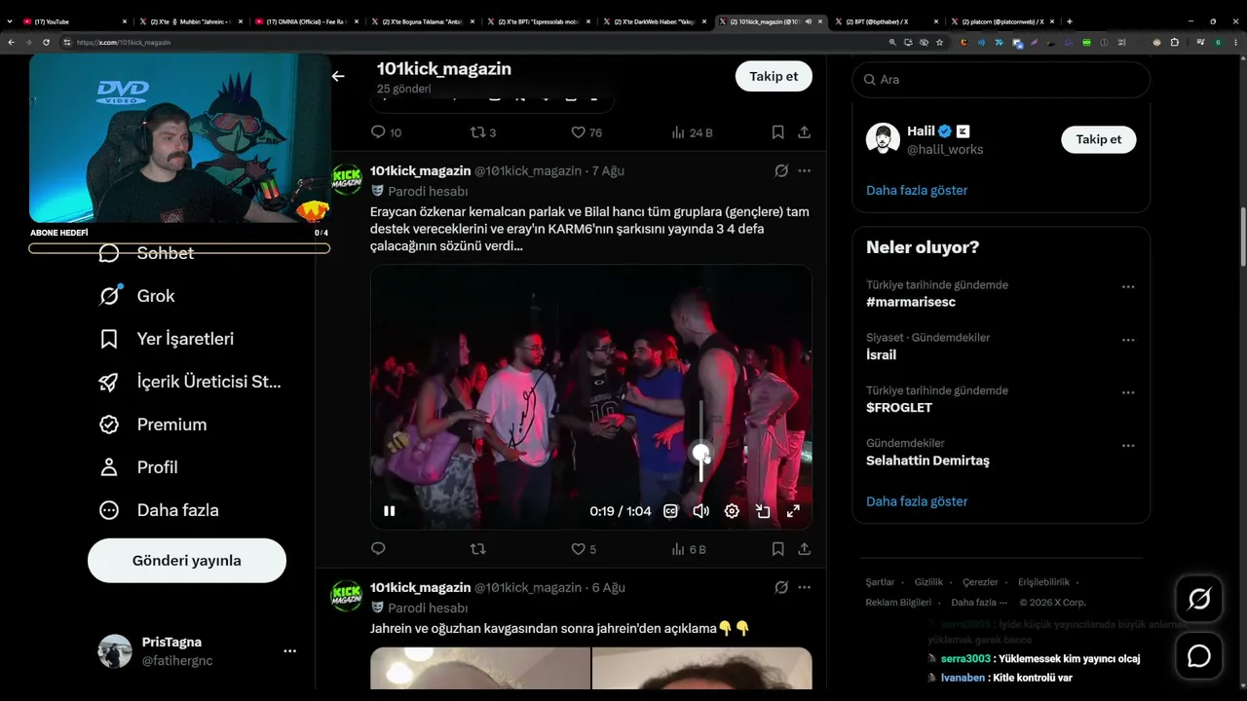Switch to the BPT (@bpthaber) browser tab
Screen dimensions: 1247x701
click(885, 21)
